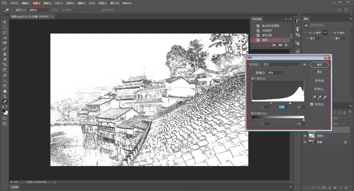Click the foreground color swatch

(x=4, y=111)
